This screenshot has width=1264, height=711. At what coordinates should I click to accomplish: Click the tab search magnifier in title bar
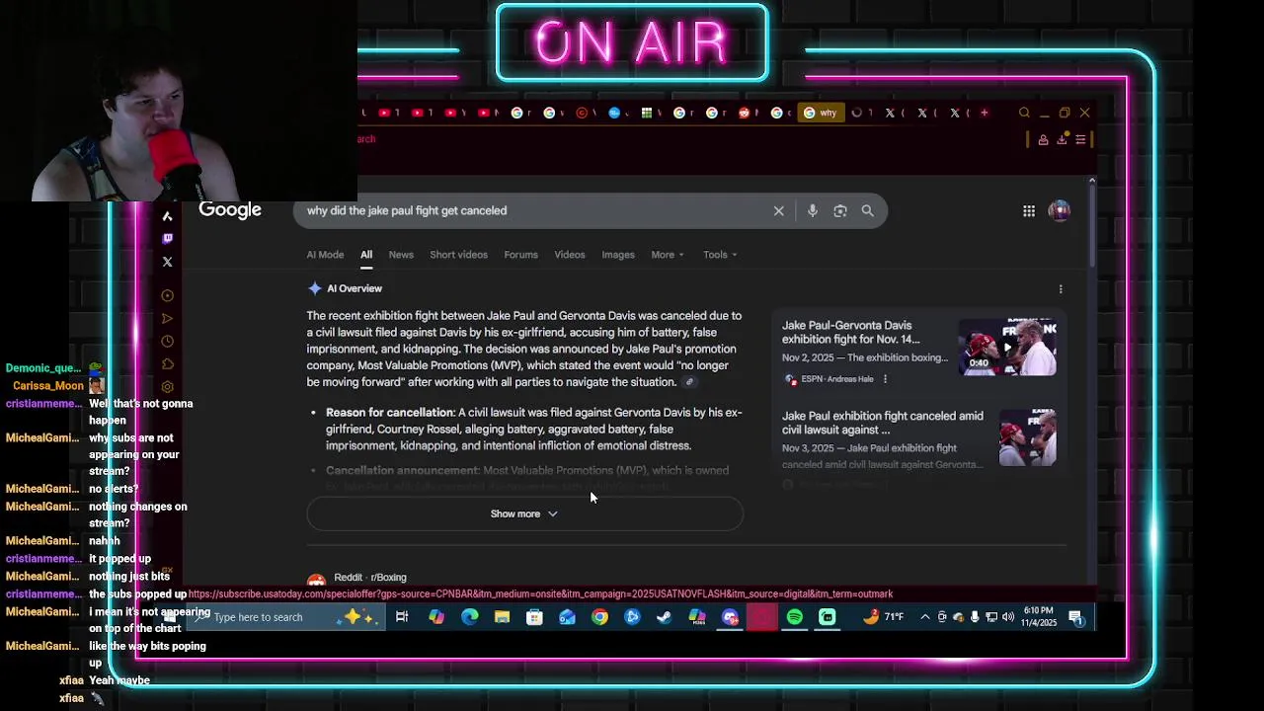pyautogui.click(x=1024, y=113)
